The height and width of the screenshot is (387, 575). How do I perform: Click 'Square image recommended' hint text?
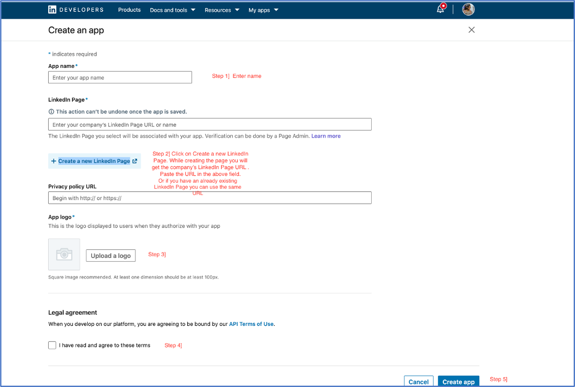(x=133, y=277)
